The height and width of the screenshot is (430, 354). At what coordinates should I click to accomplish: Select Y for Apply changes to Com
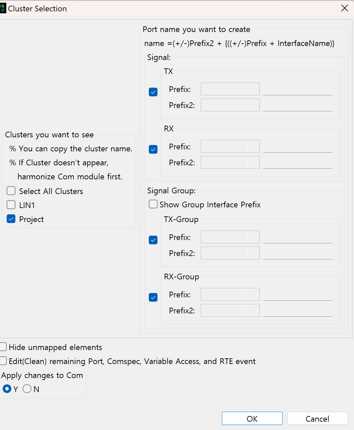[x=7, y=389]
